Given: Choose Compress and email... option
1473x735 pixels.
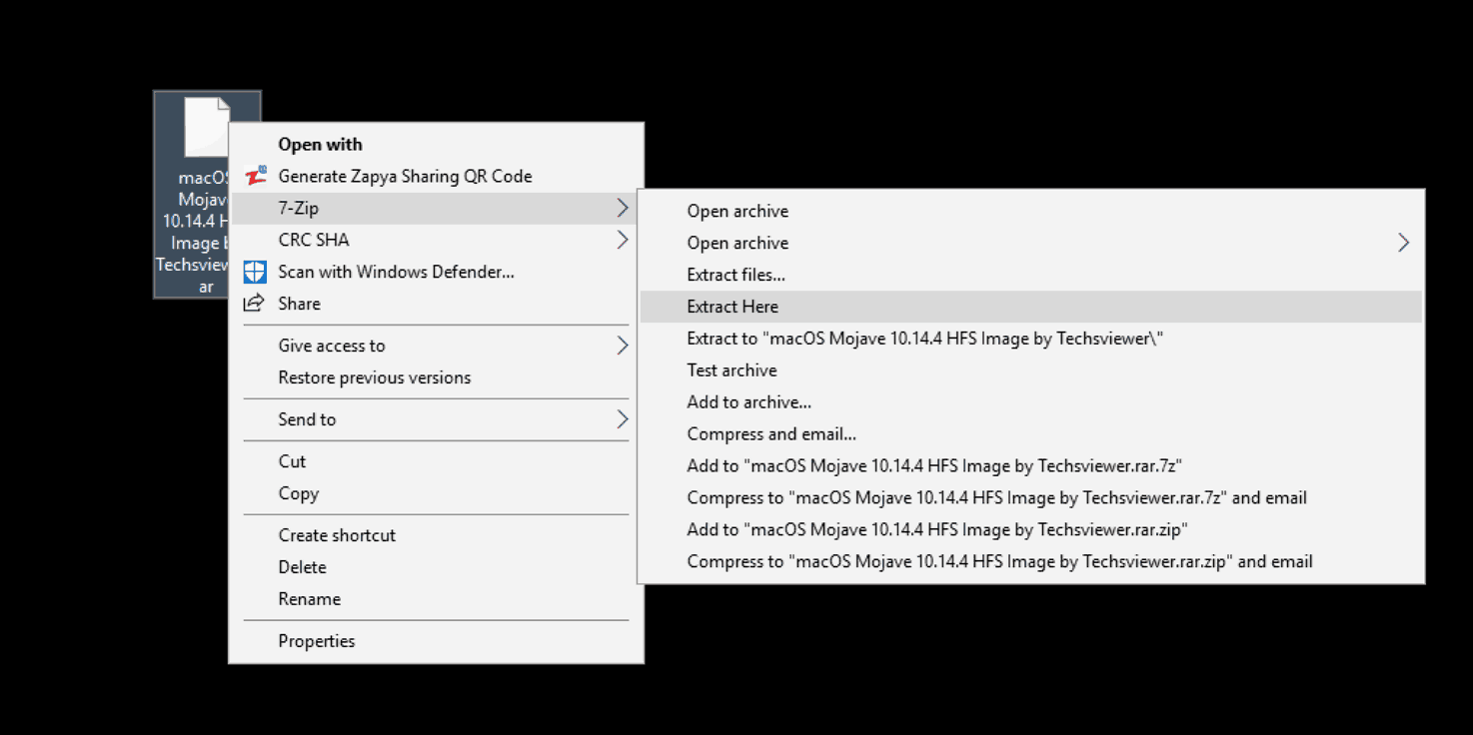Looking at the screenshot, I should pyautogui.click(x=770, y=434).
